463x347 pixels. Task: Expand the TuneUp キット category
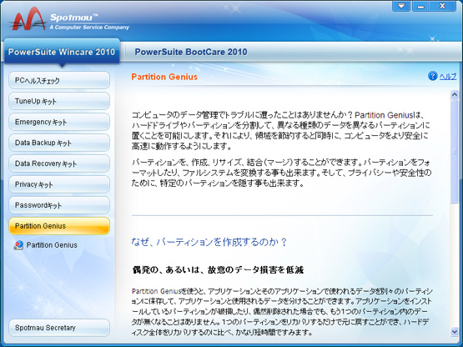tap(59, 101)
